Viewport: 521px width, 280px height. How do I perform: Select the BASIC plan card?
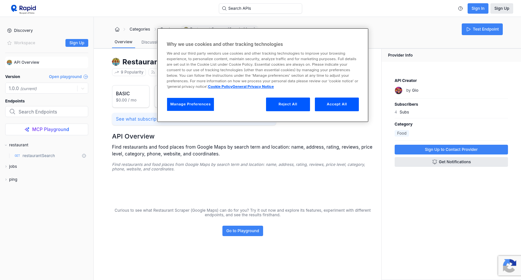click(x=131, y=97)
